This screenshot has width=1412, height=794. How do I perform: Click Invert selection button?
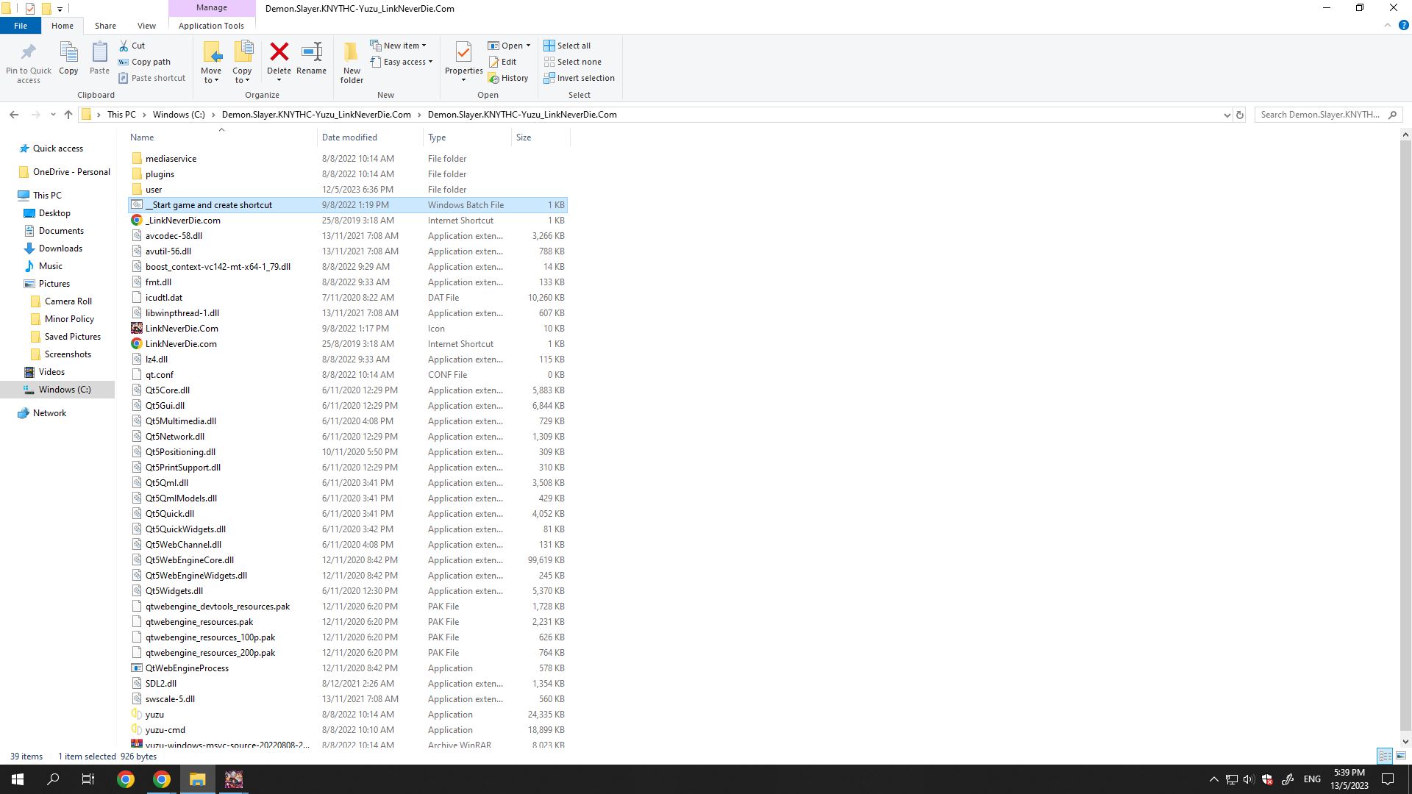click(x=579, y=78)
